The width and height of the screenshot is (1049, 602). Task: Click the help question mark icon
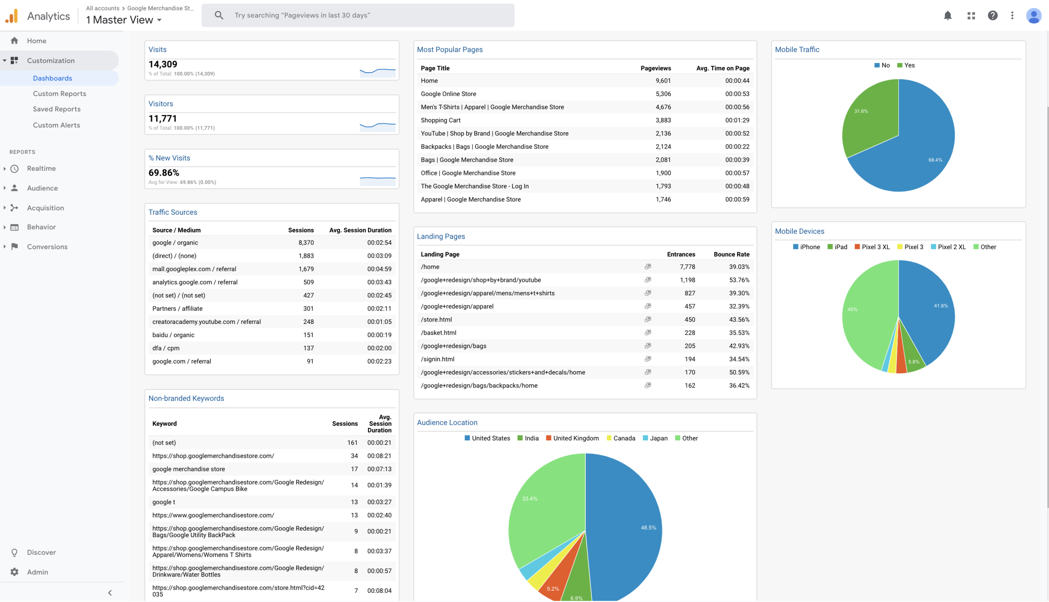(x=992, y=16)
